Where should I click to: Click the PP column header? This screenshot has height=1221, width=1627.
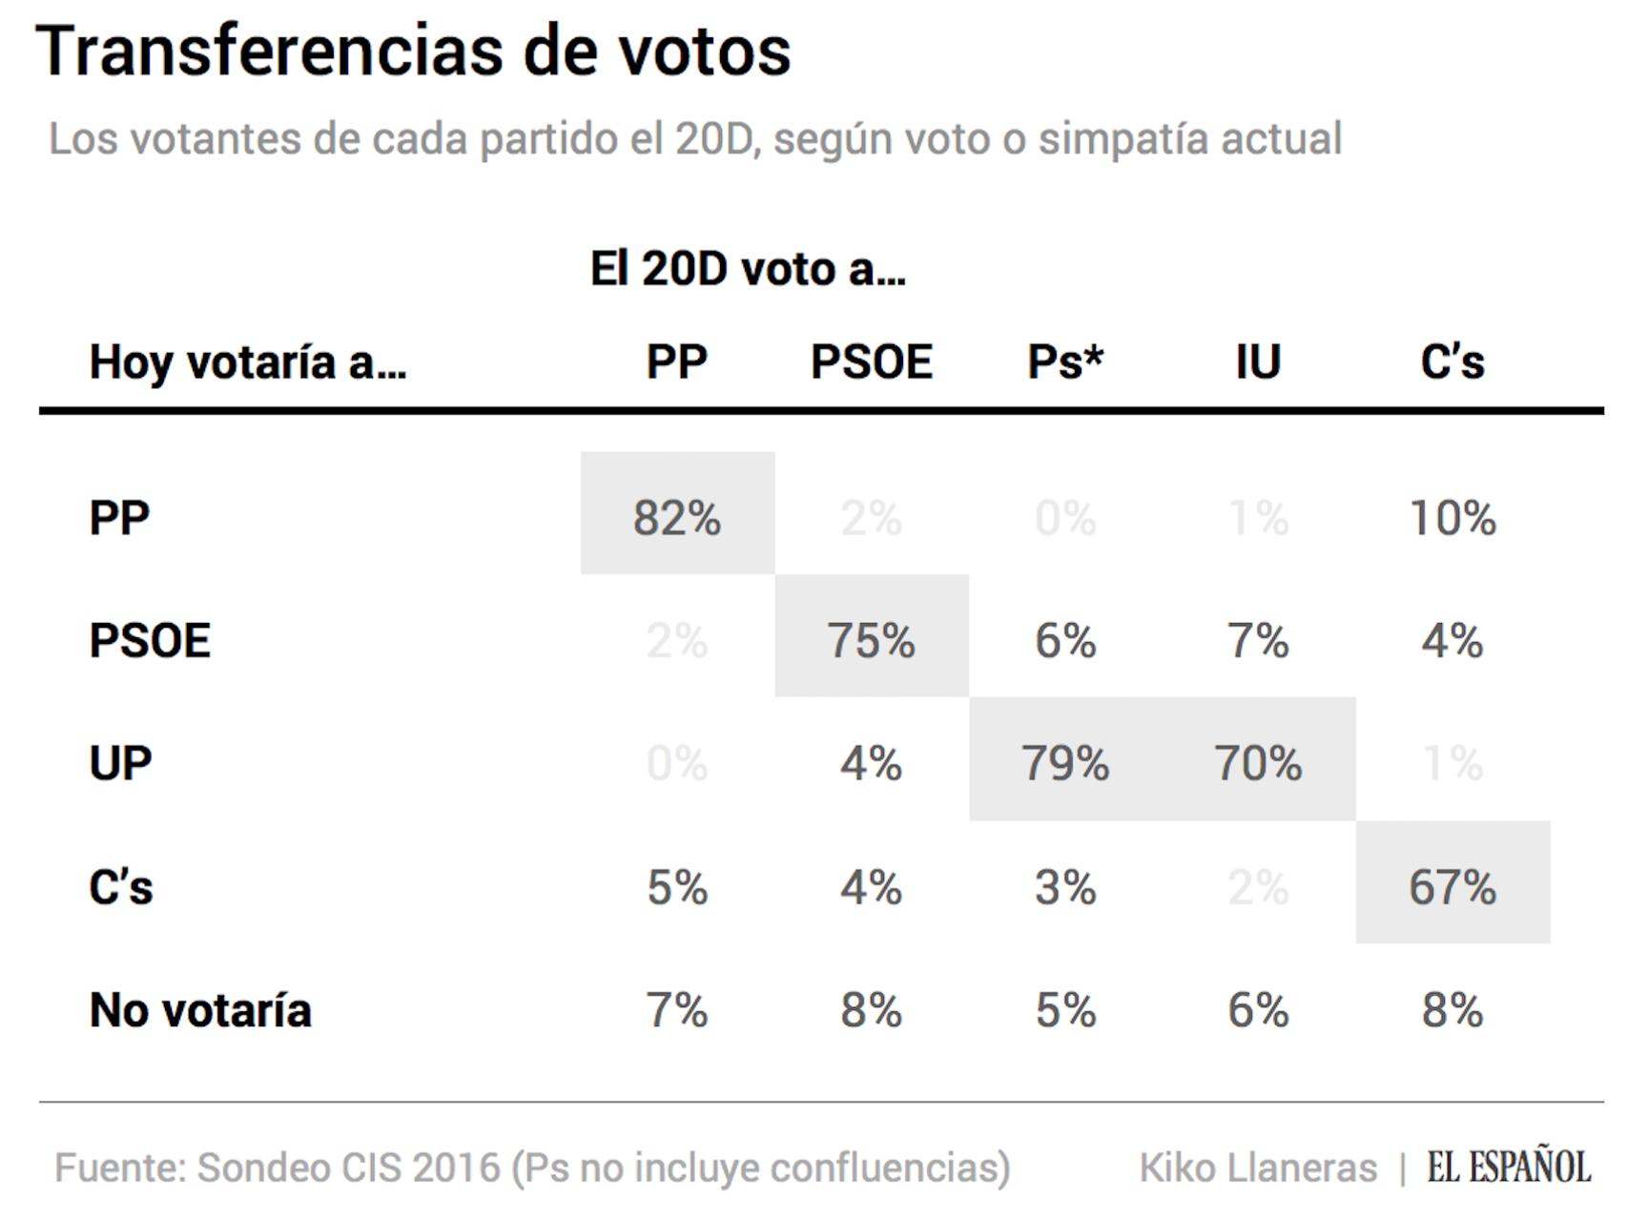(x=676, y=362)
